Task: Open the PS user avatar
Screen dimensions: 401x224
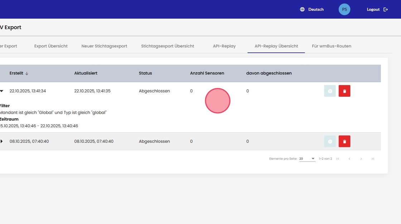Action: pos(344,9)
